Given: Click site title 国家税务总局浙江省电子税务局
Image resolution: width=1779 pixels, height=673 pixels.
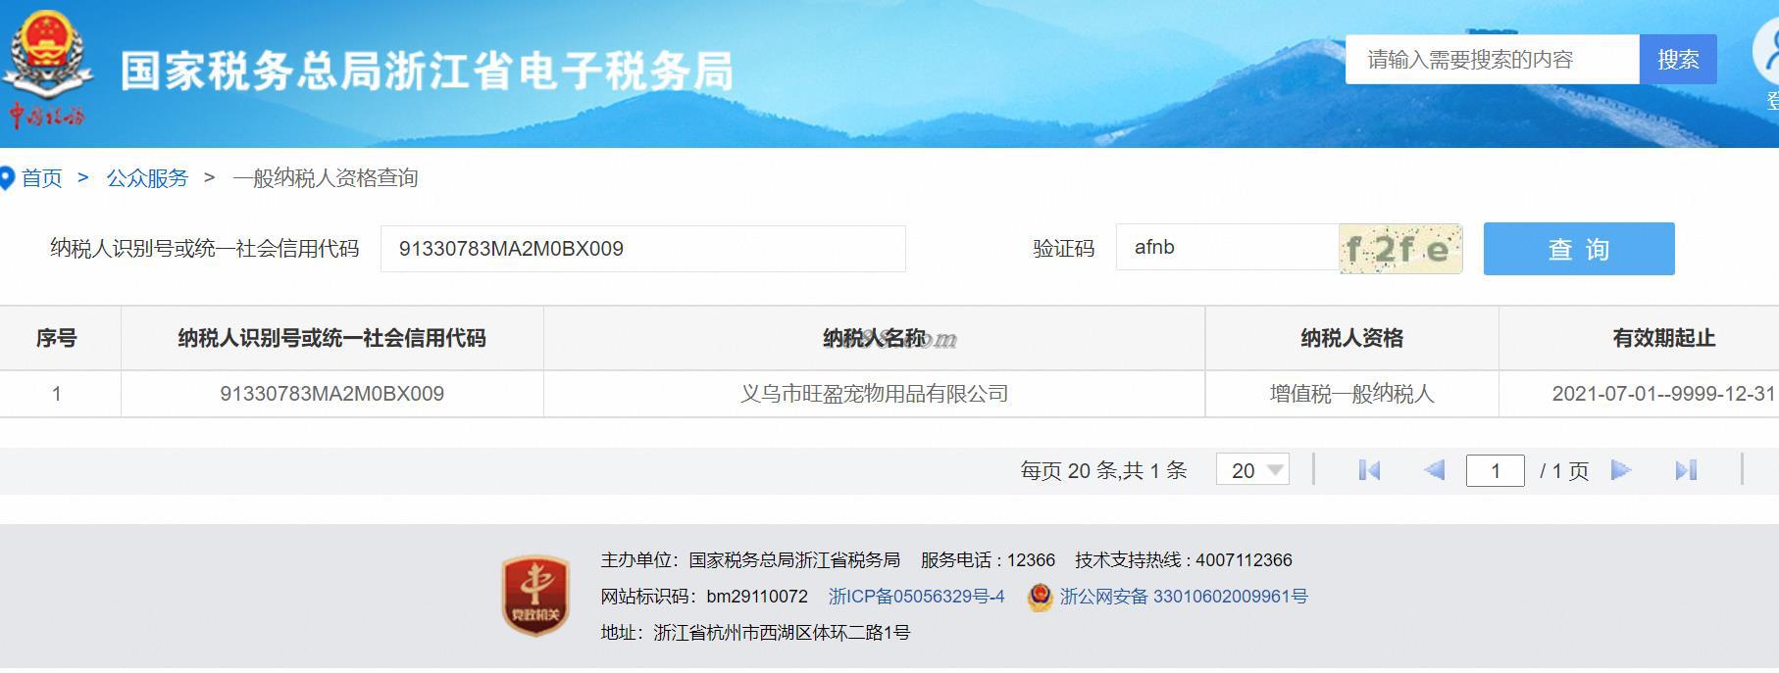Looking at the screenshot, I should tap(427, 72).
